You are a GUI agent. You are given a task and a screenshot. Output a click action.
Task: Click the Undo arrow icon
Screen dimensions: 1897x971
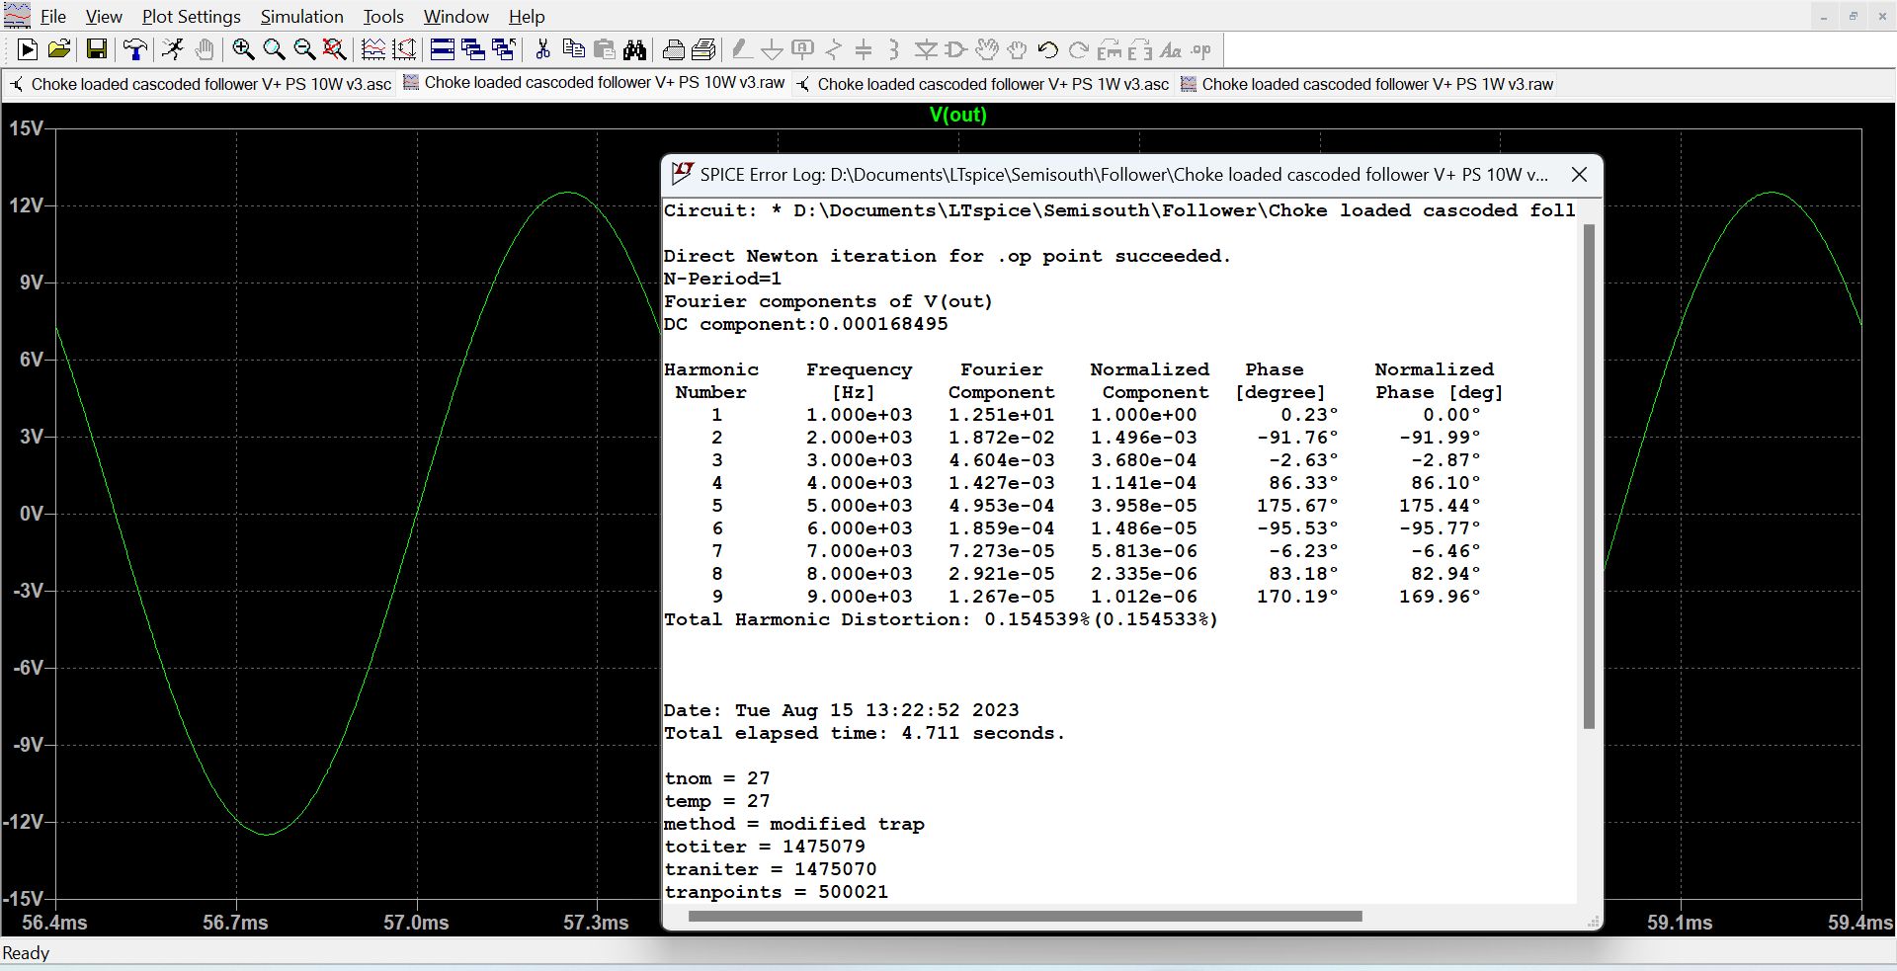coord(1048,49)
